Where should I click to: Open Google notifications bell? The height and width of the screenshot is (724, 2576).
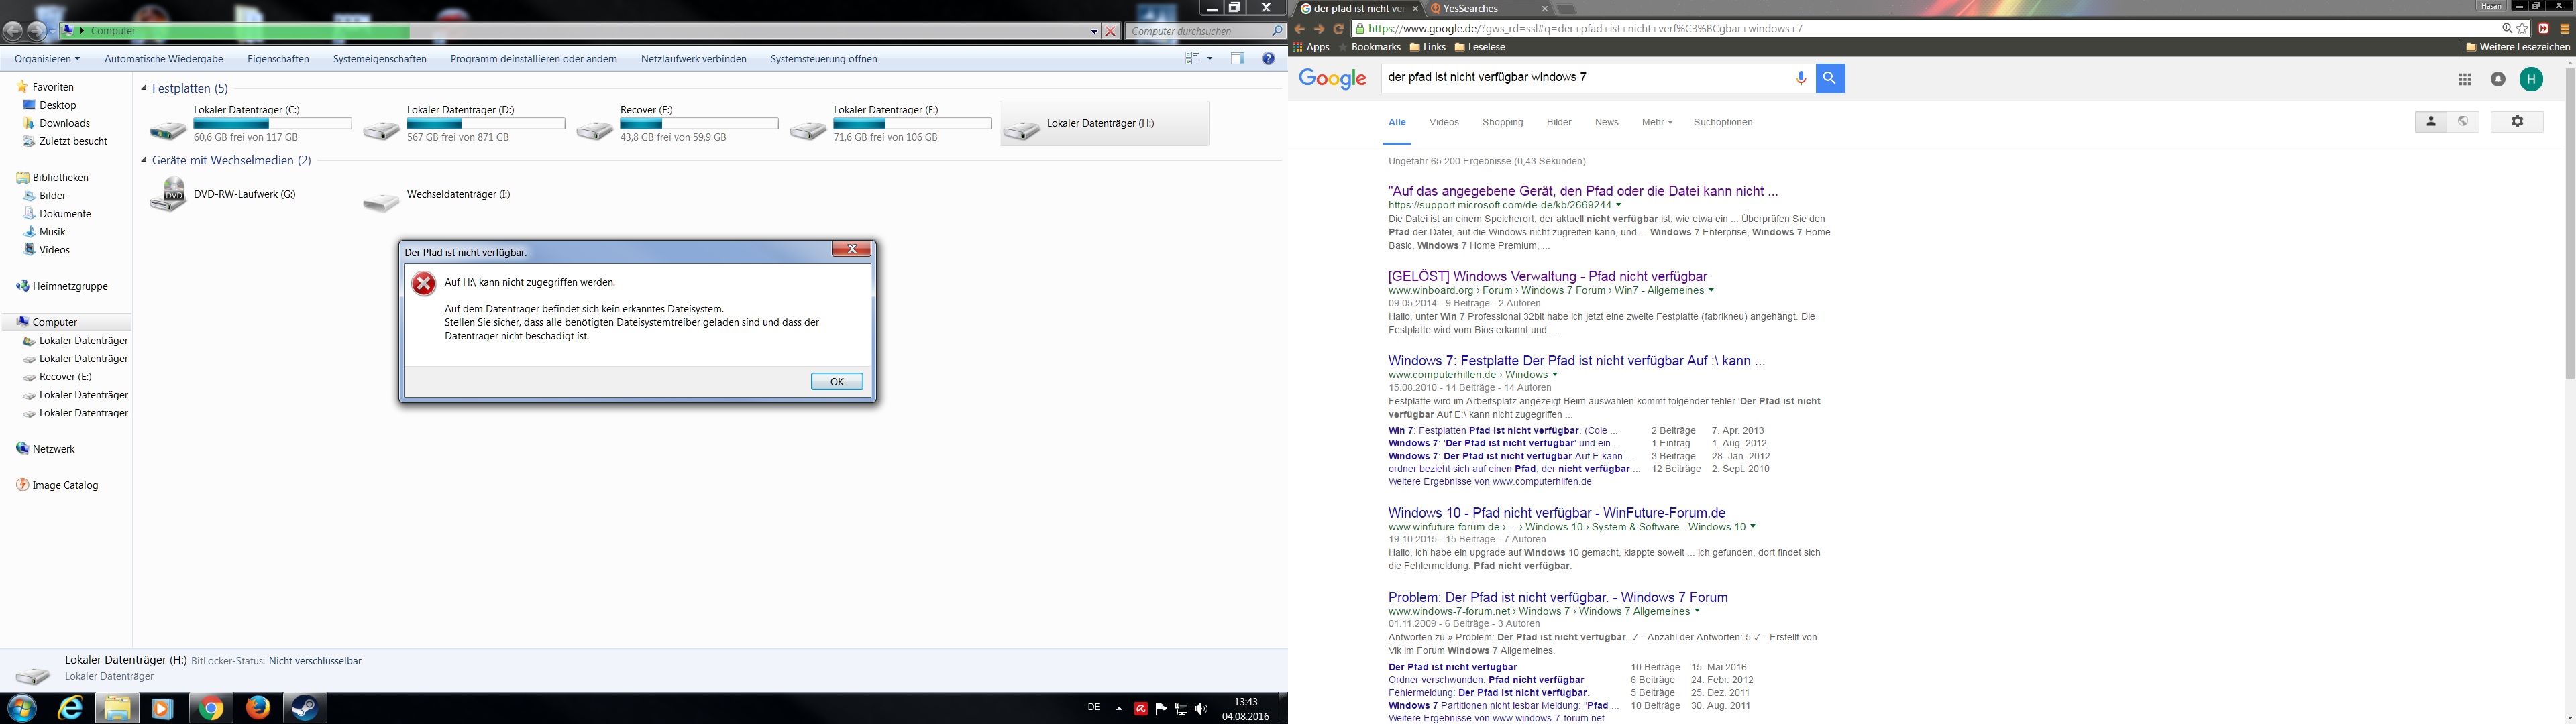(x=2497, y=80)
